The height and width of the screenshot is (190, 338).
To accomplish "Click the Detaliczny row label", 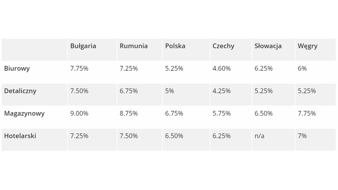I will click(x=20, y=91).
